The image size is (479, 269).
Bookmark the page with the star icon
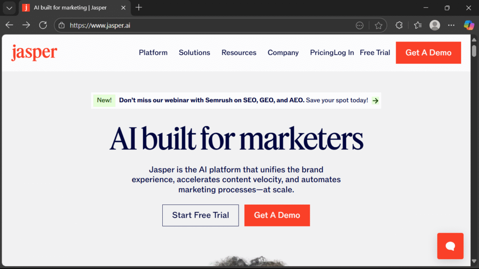coord(378,25)
